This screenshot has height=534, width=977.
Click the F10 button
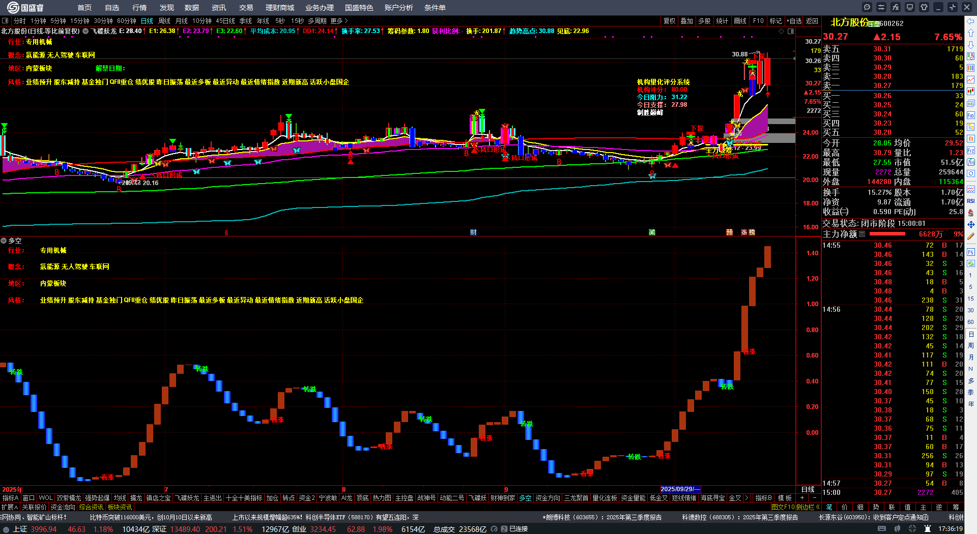tap(758, 21)
